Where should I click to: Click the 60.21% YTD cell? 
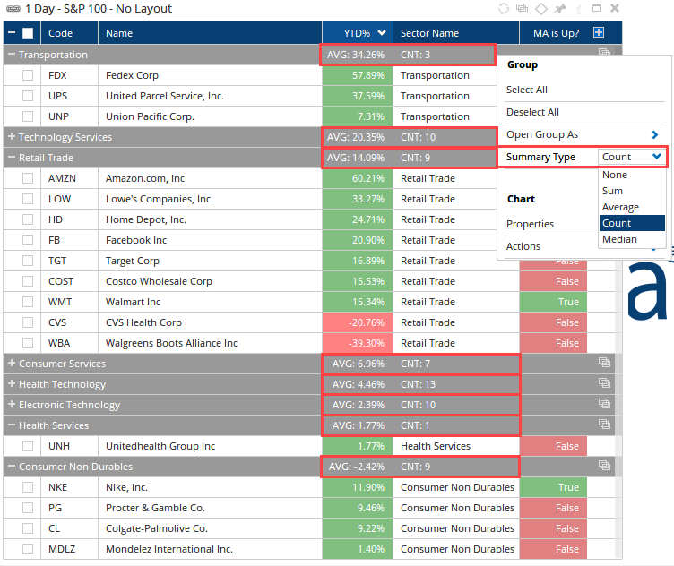358,178
